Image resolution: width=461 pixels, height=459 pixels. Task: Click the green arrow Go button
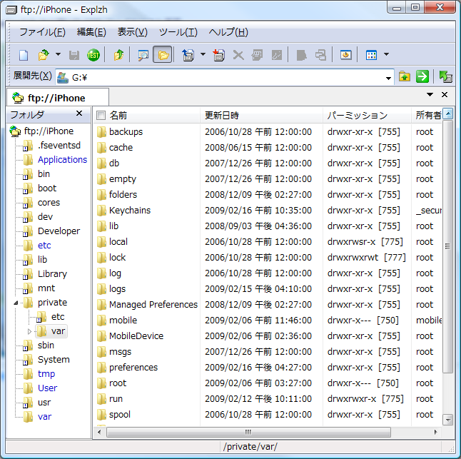pyautogui.click(x=422, y=77)
